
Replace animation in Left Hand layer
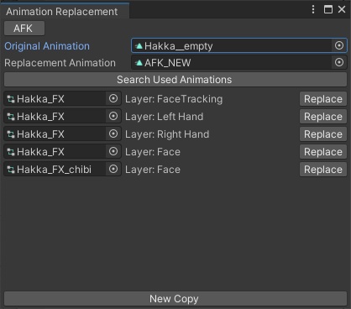[323, 117]
